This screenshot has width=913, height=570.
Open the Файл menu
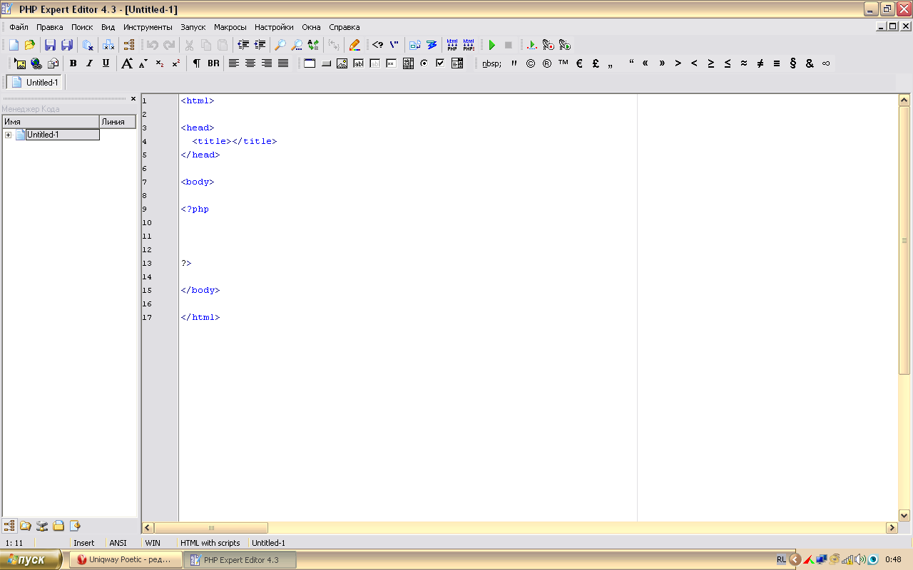(x=19, y=27)
